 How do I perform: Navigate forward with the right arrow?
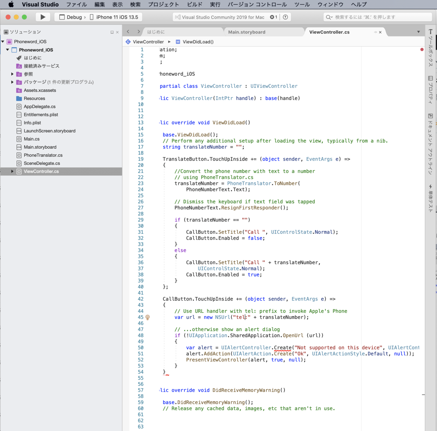[138, 32]
